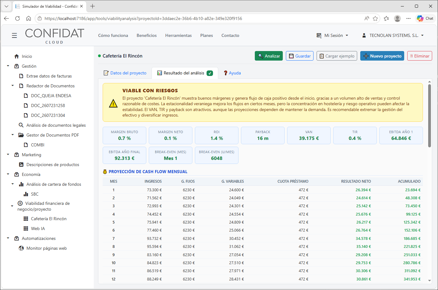Click EBITDA AÑO FINAL 92.313 € card
Image resolution: width=438 pixels, height=290 pixels.
tap(124, 155)
